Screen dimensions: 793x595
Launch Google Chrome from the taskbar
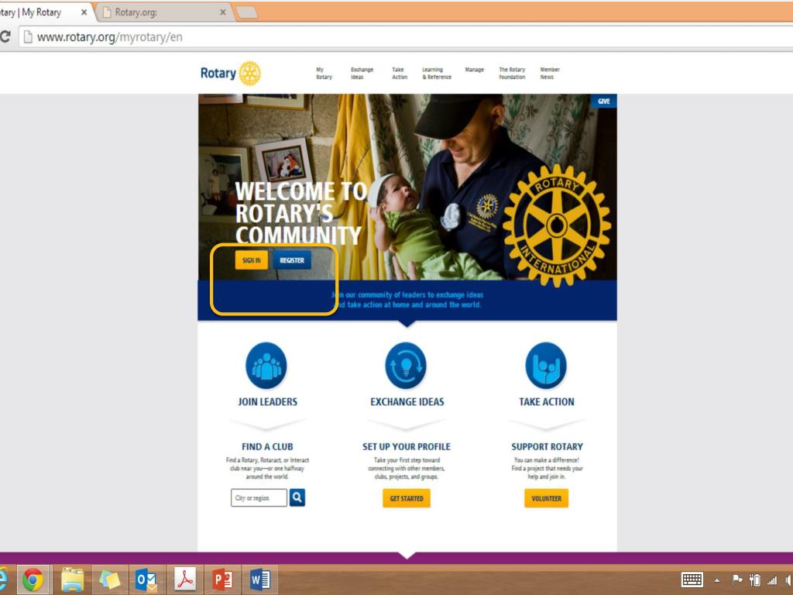pos(33,580)
